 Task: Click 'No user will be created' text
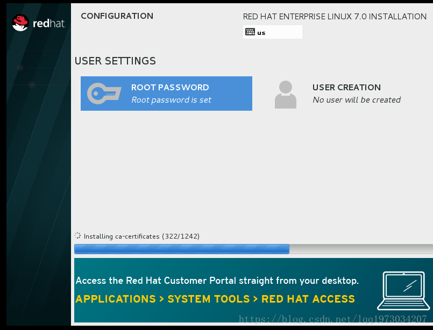click(x=357, y=100)
